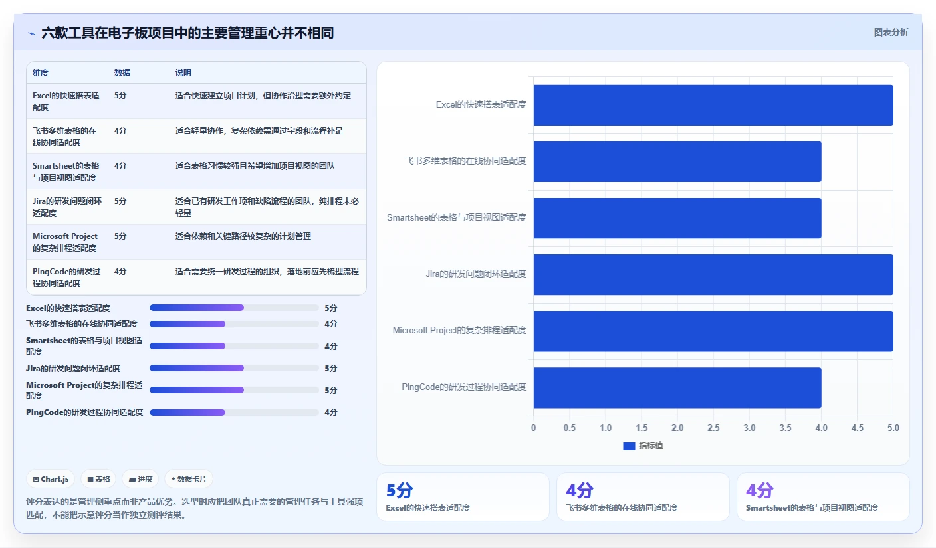Click description 适合表格习惯较强且希望增加项目视图的团队
The height and width of the screenshot is (548, 936).
255,166
